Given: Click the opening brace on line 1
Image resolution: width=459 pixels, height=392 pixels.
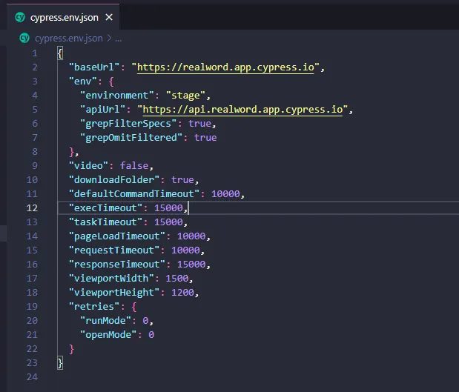Looking at the screenshot, I should (60, 53).
